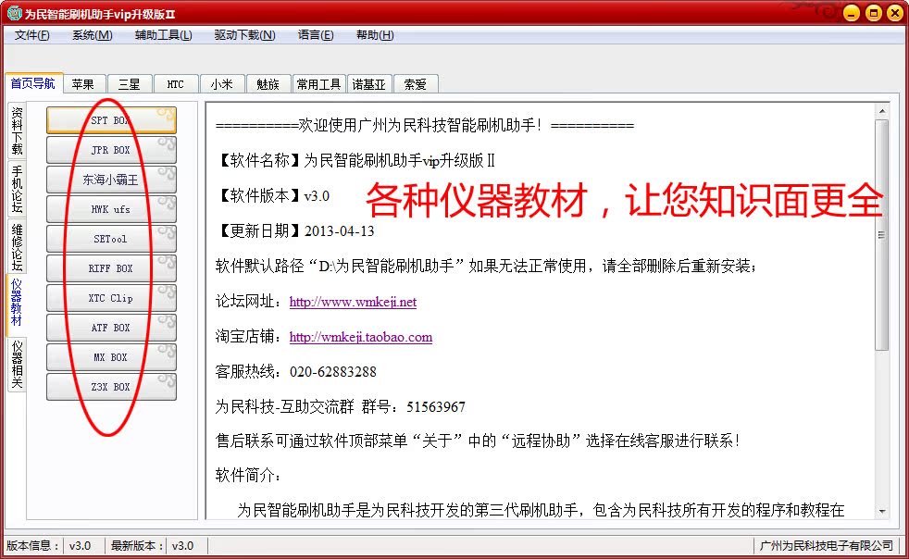Select the SETool instrument button
Screen dimensions: 909x559
pyautogui.click(x=111, y=238)
